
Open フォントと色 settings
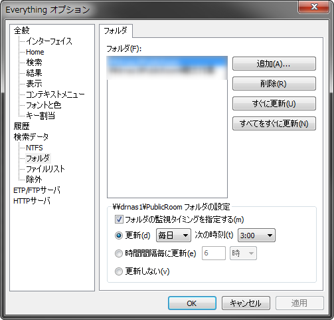coord(43,105)
